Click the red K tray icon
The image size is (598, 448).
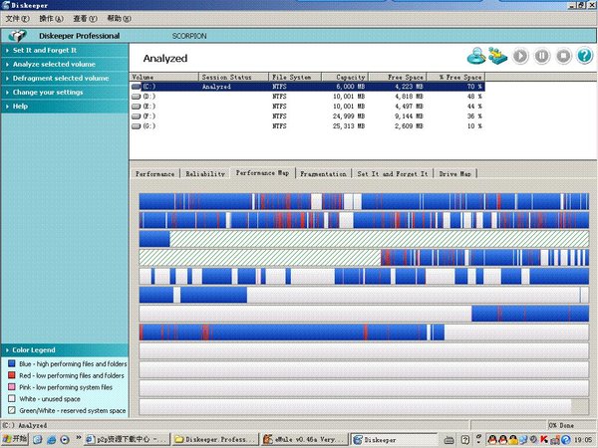543,440
